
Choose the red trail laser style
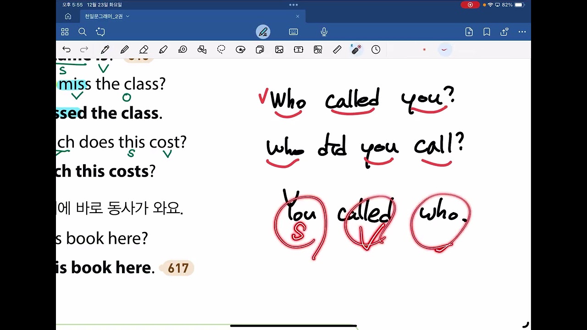click(x=444, y=49)
